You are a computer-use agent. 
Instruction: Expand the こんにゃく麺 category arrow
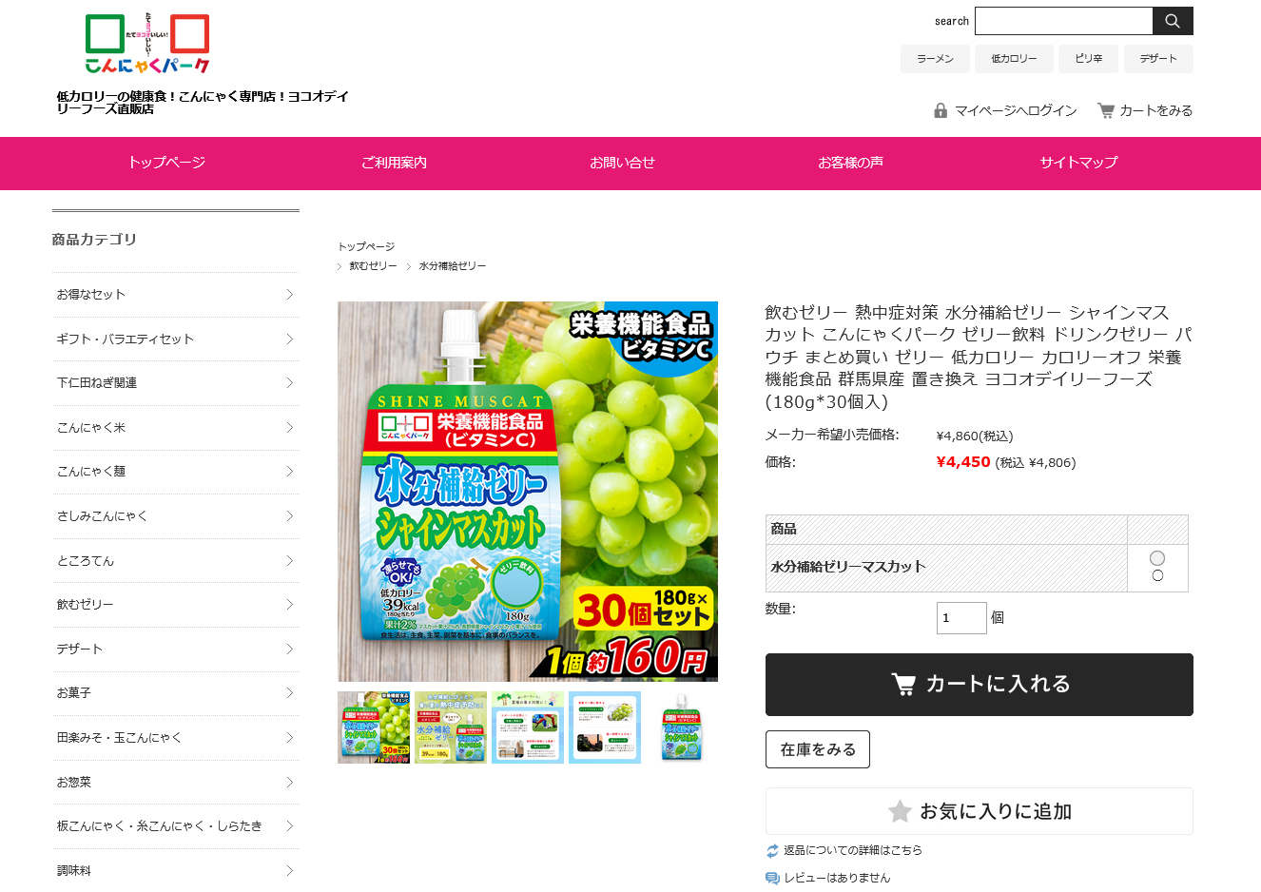(x=290, y=472)
